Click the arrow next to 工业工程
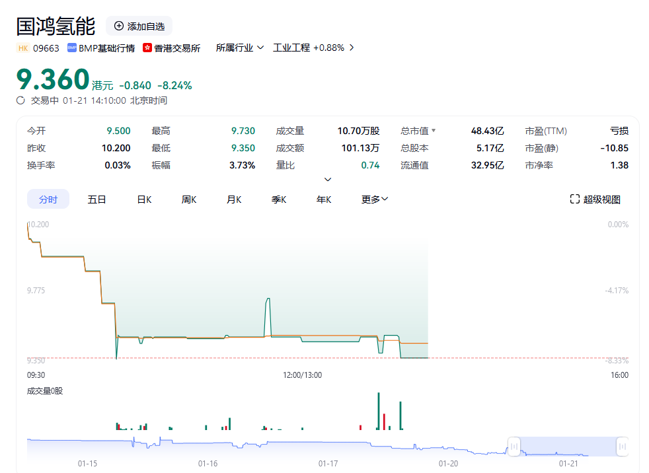Image resolution: width=649 pixels, height=473 pixels. point(352,48)
